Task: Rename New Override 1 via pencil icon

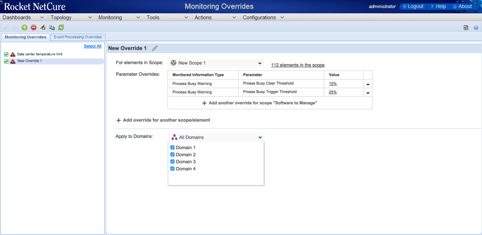Action: (x=155, y=48)
